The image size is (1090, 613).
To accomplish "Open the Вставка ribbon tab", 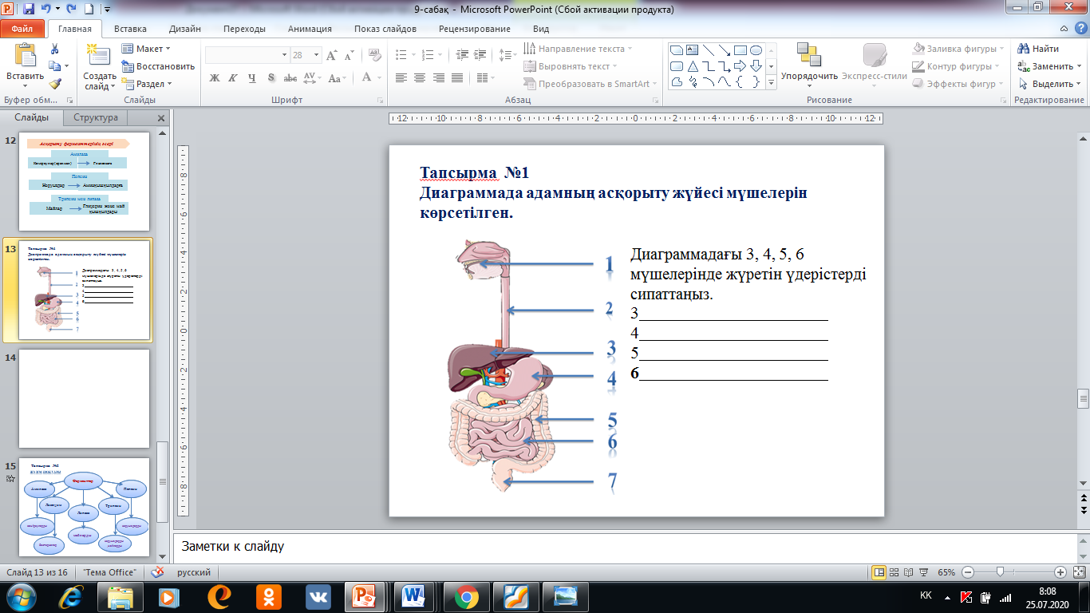I will (130, 29).
